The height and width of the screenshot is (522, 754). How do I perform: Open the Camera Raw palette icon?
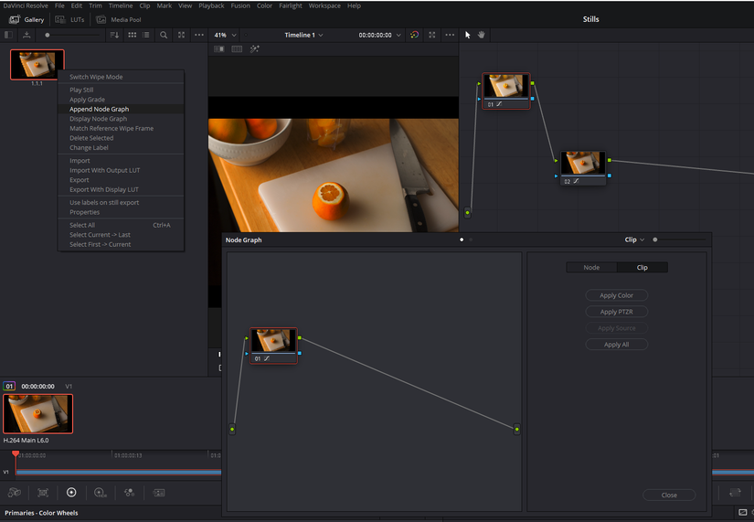coord(15,492)
